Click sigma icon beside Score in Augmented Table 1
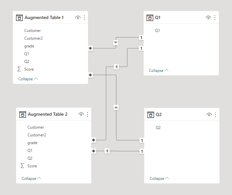The height and width of the screenshot is (195, 232). 19,69
